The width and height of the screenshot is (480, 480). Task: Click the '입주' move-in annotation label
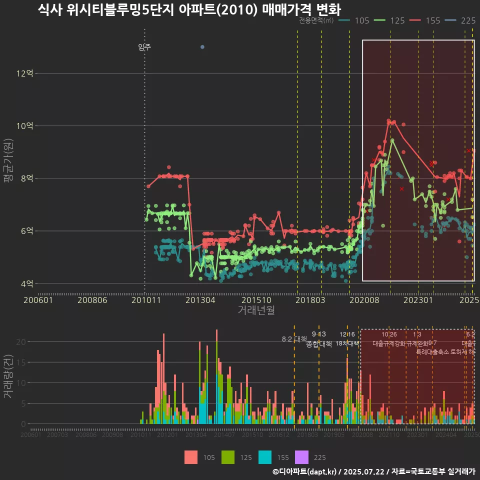tap(144, 47)
